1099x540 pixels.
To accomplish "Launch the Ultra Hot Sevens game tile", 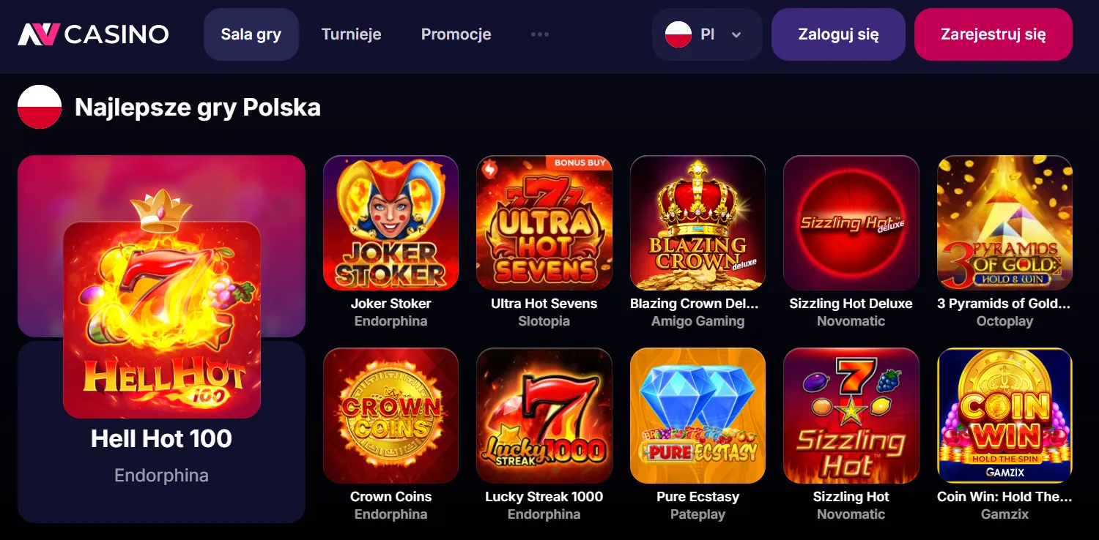I will coord(544,222).
